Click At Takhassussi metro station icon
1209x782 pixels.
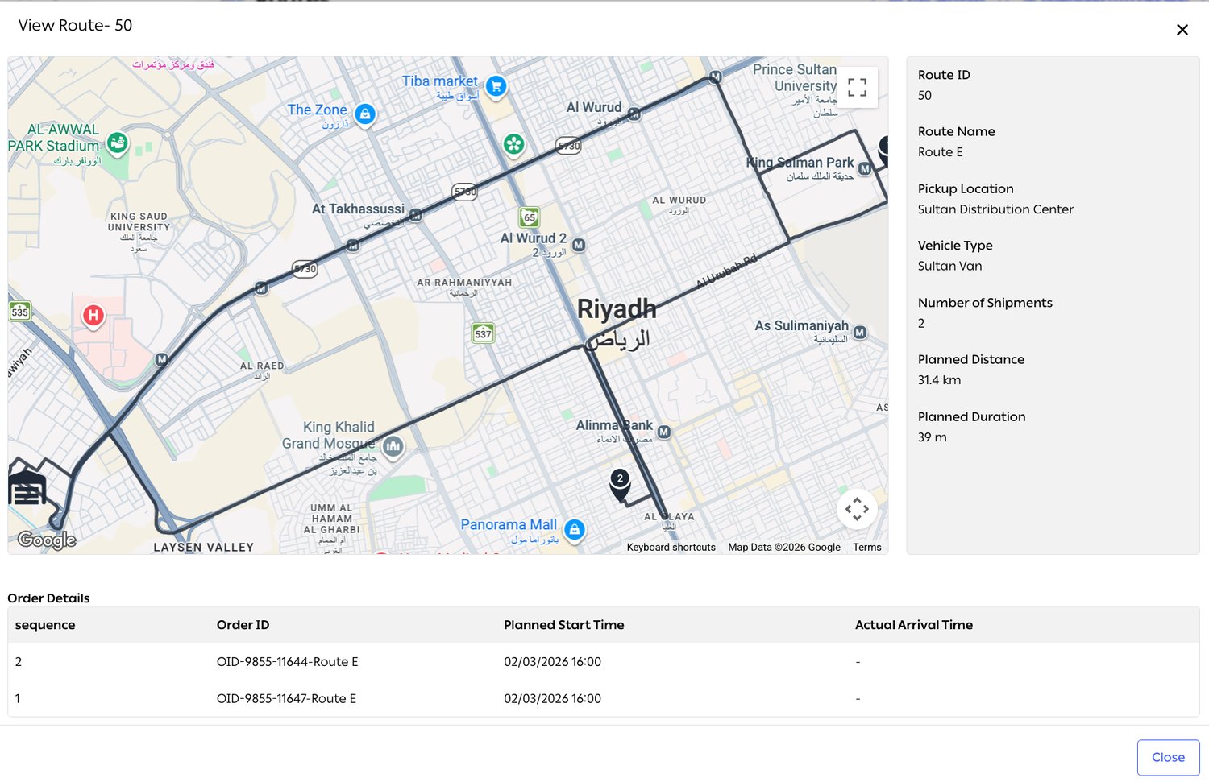[x=416, y=215]
